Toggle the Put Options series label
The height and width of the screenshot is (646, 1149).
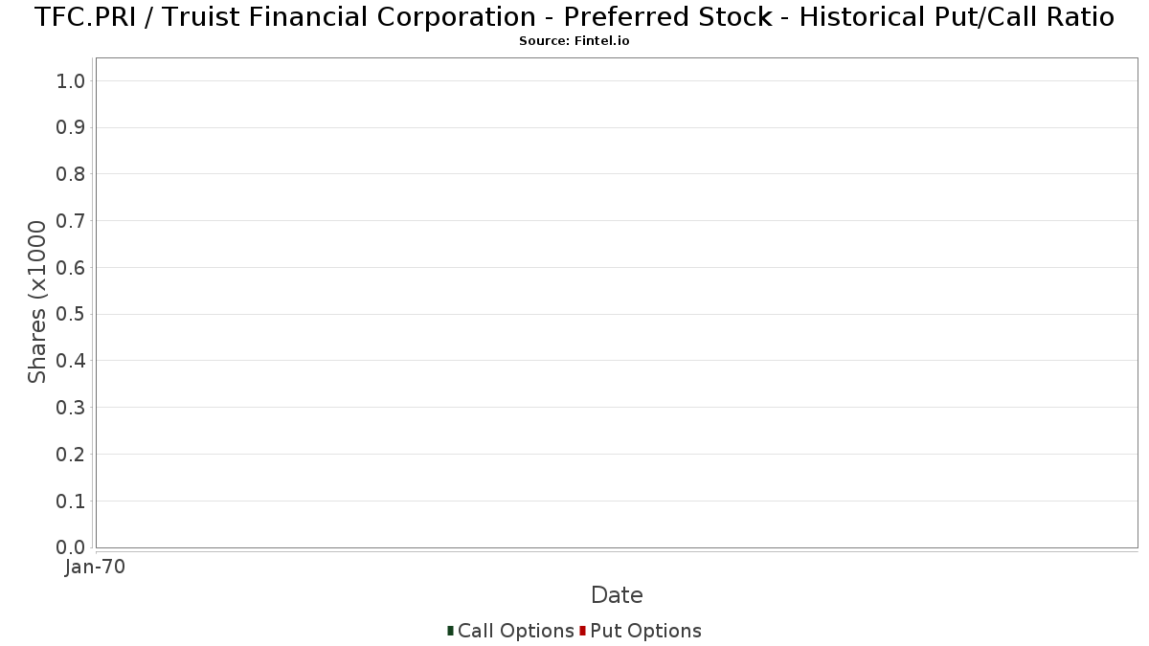[645, 631]
